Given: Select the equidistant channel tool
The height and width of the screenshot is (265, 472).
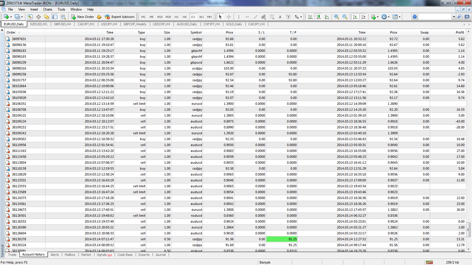Looking at the screenshot, I should (x=264, y=17).
